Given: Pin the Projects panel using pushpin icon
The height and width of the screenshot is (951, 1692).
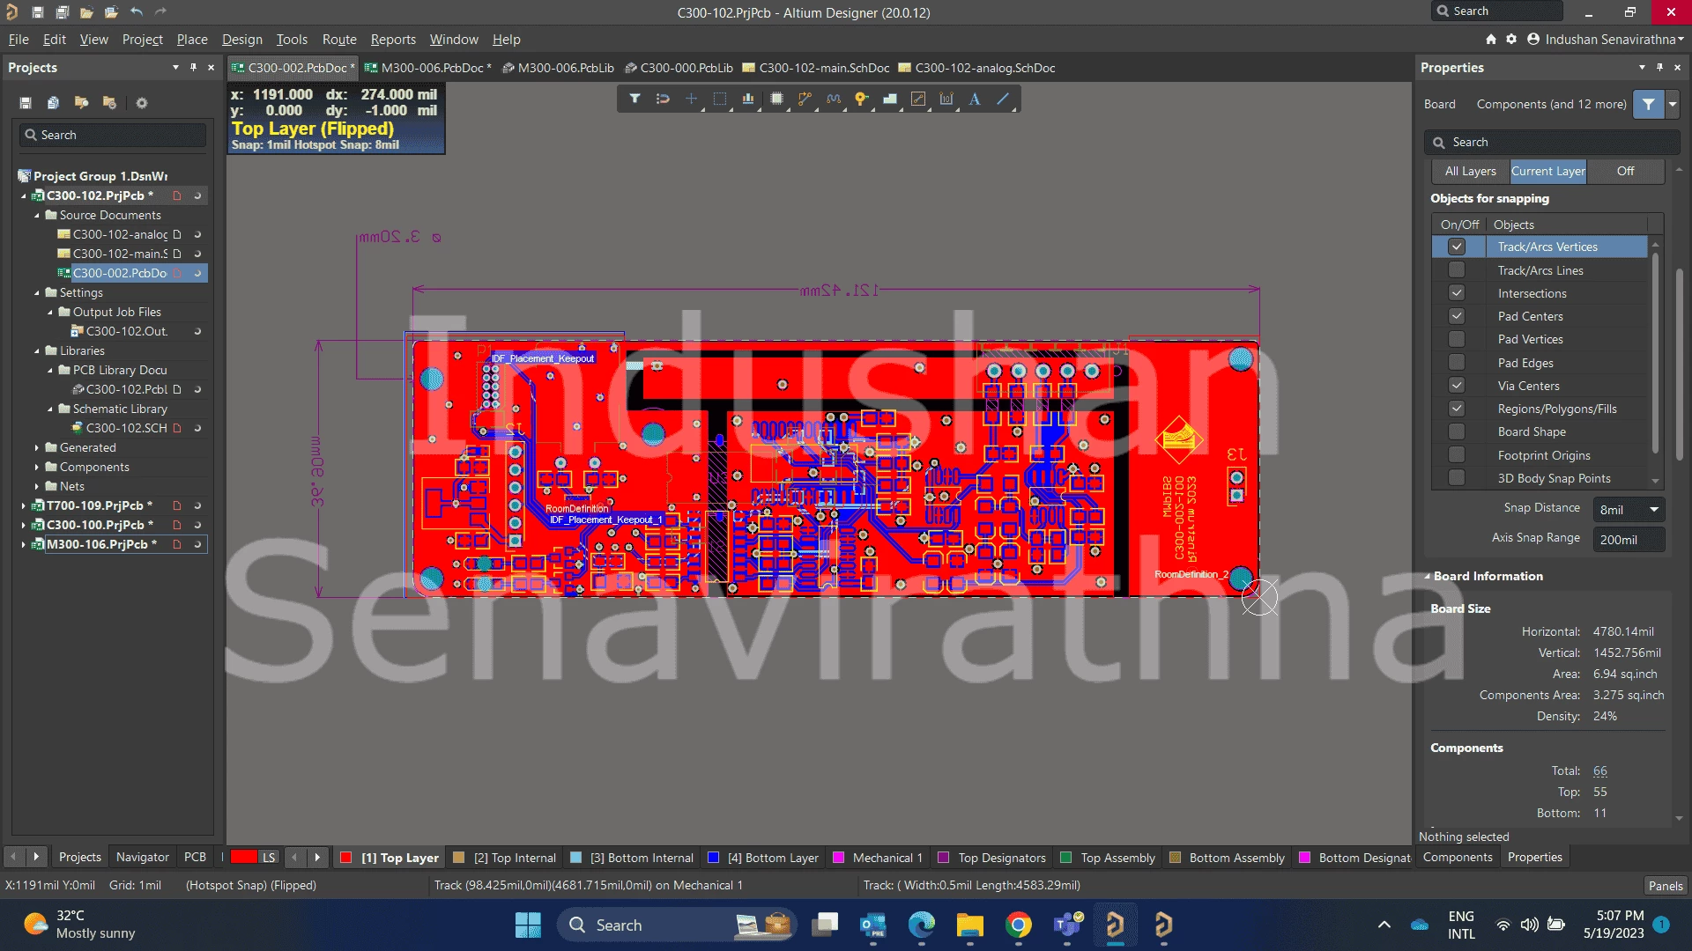Looking at the screenshot, I should [193, 68].
